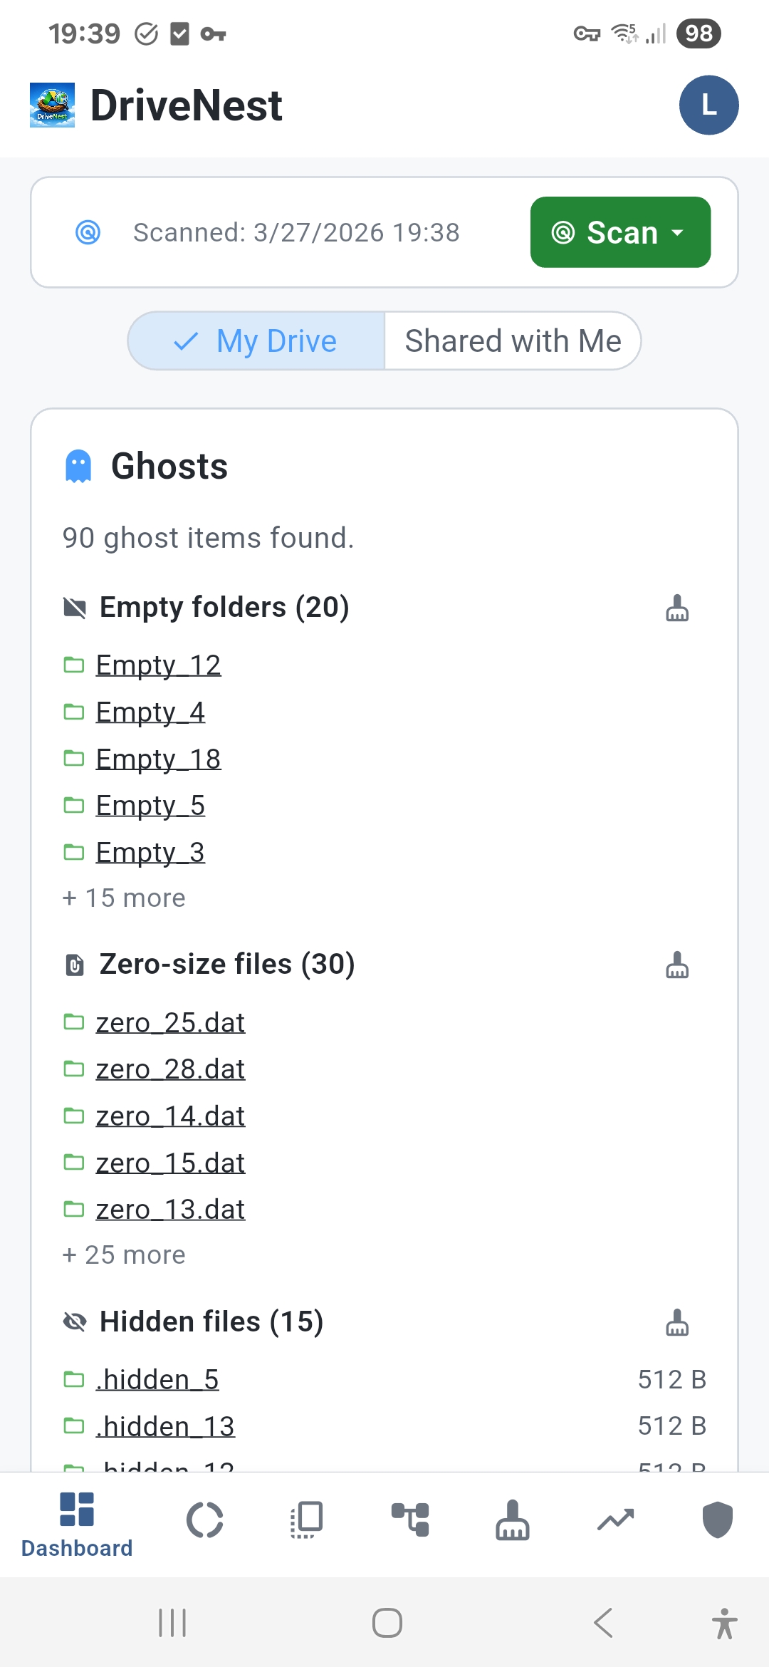Open the .hidden_5 file link

click(x=157, y=1380)
